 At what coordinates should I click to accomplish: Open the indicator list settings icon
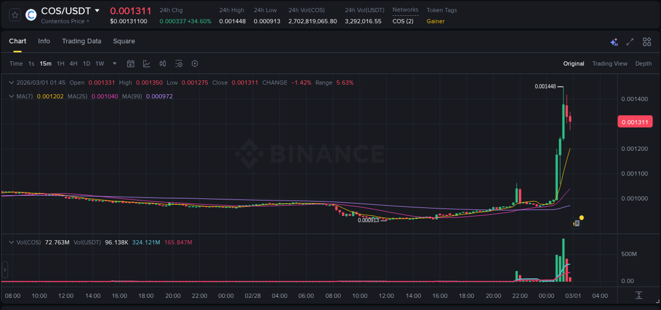[179, 63]
